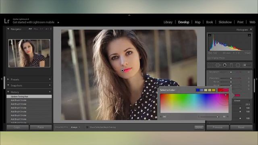Collapse the Histogram panel
The width and height of the screenshot is (258, 145).
pos(251,29)
